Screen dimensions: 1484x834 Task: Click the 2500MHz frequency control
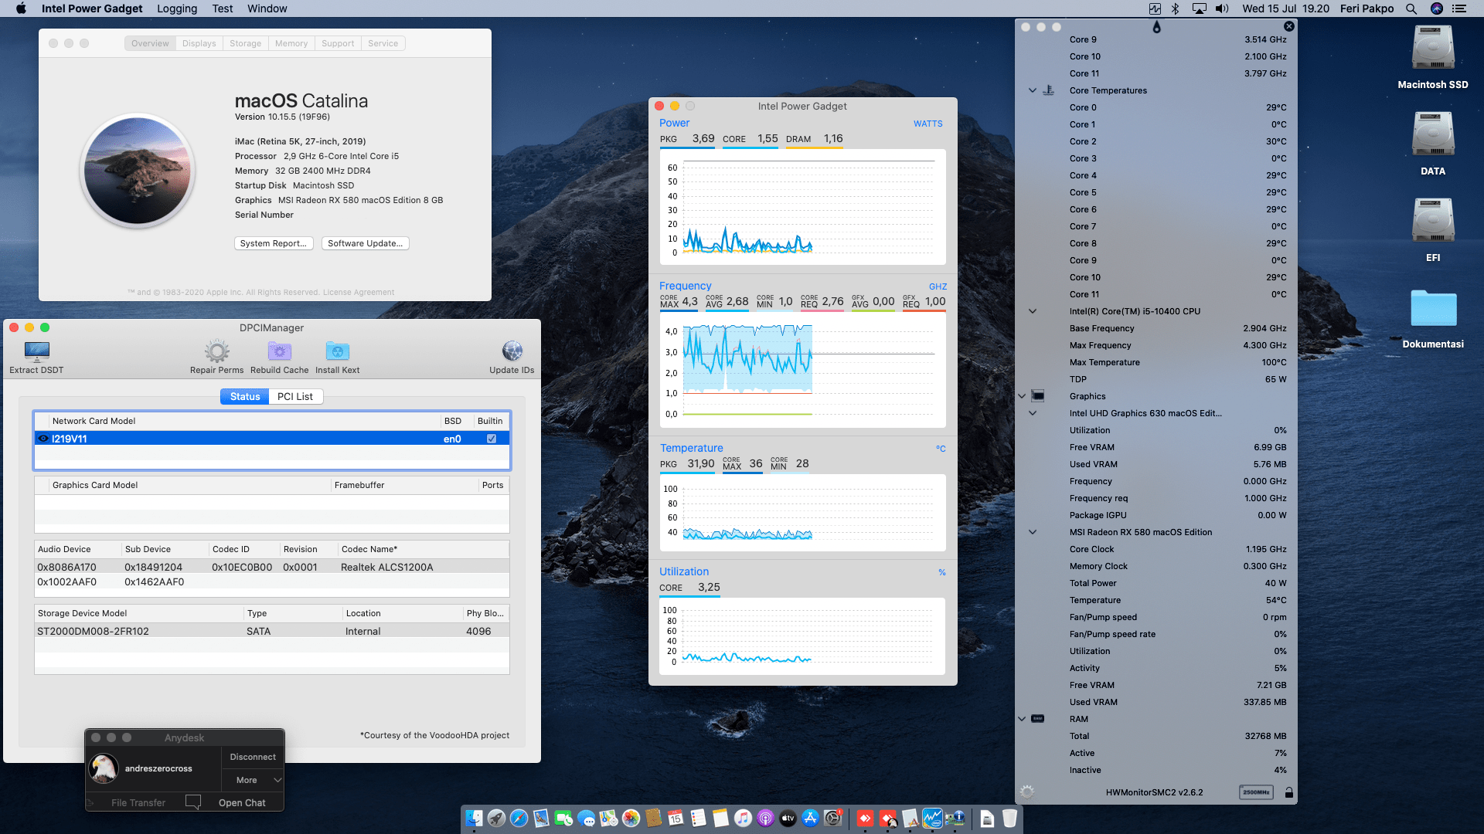(x=1257, y=792)
